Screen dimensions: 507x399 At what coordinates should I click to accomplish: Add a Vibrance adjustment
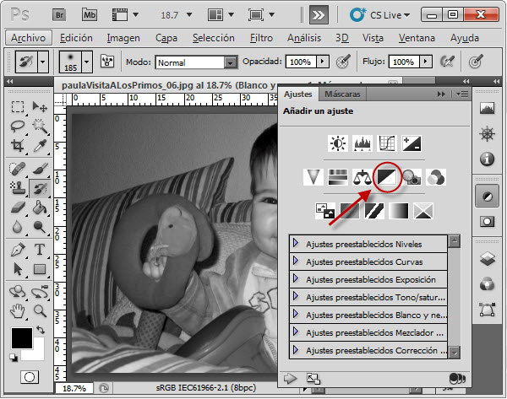tap(313, 177)
